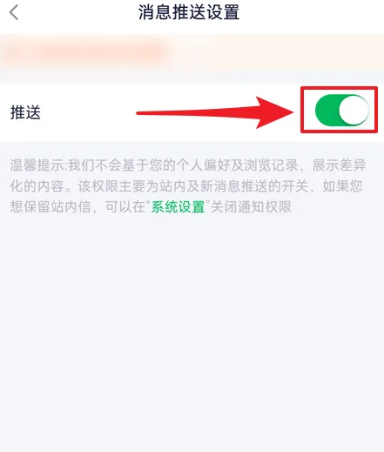Select the 推送 row label
Image resolution: width=384 pixels, height=452 pixels.
(x=25, y=112)
